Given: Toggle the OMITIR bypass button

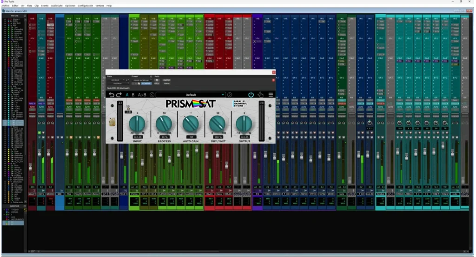Looking at the screenshot, I should pyautogui.click(x=166, y=80).
